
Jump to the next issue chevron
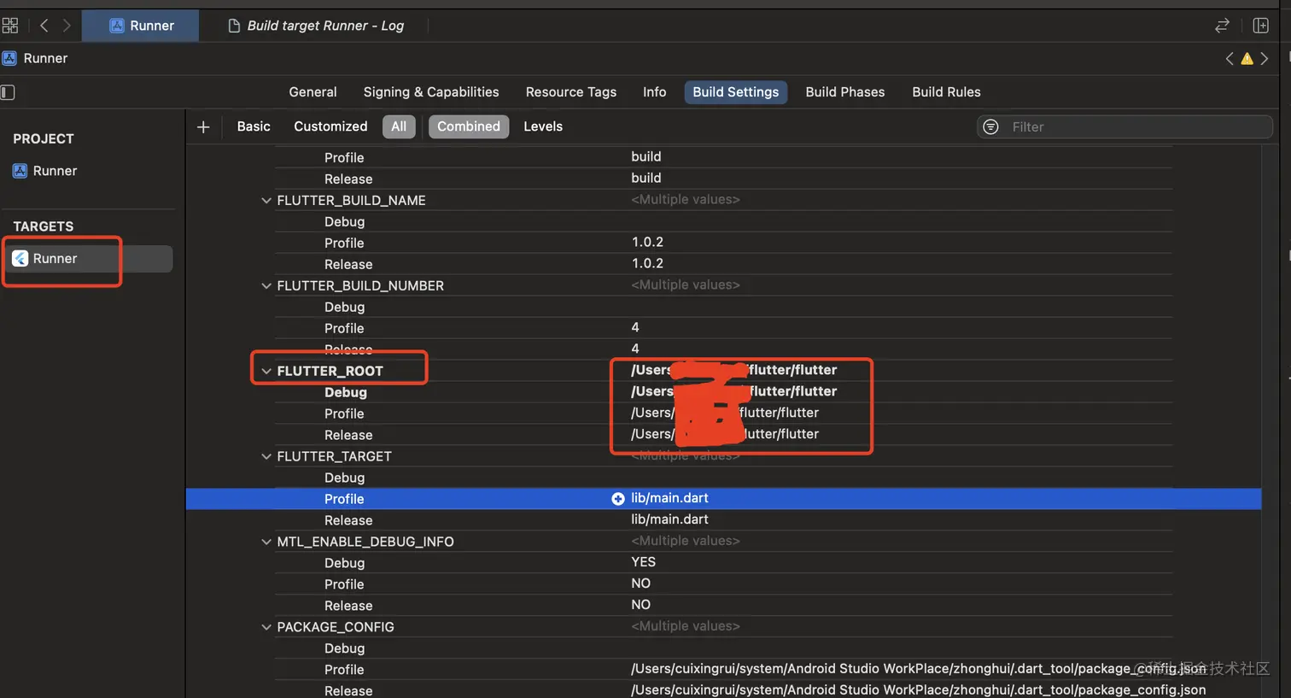pyautogui.click(x=1265, y=58)
